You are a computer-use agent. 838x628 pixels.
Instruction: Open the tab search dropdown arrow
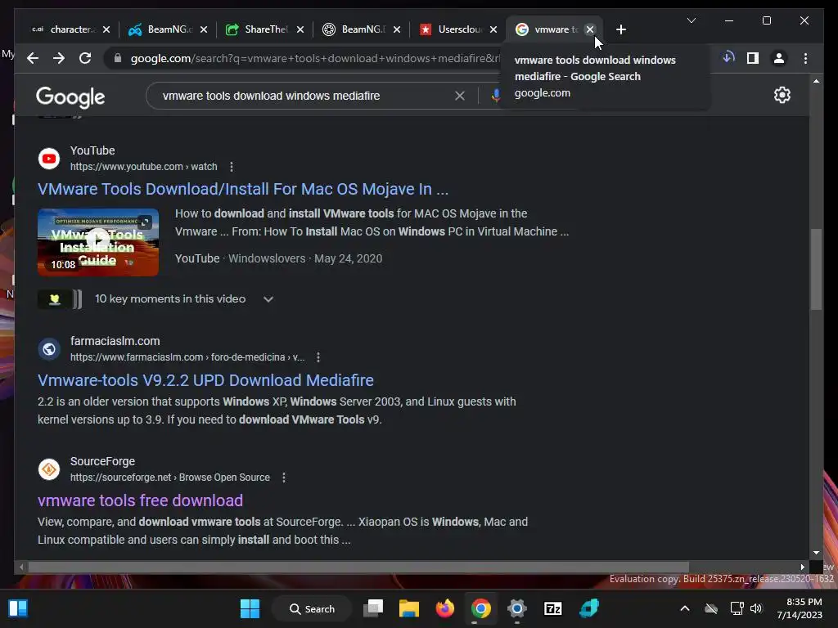tap(691, 20)
